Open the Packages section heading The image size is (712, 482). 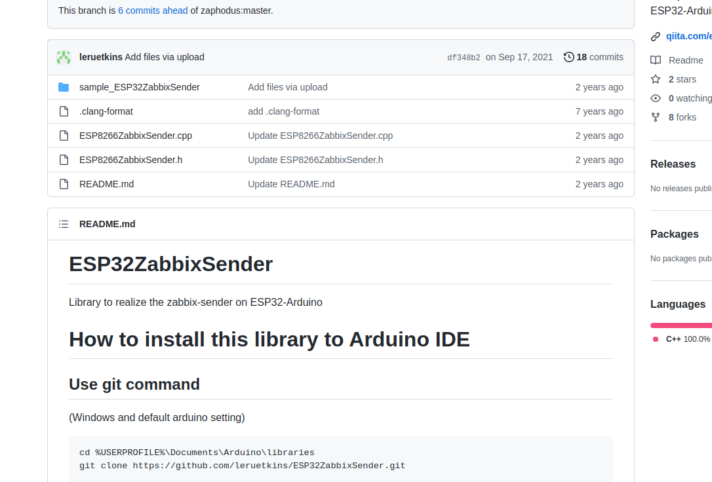[675, 234]
